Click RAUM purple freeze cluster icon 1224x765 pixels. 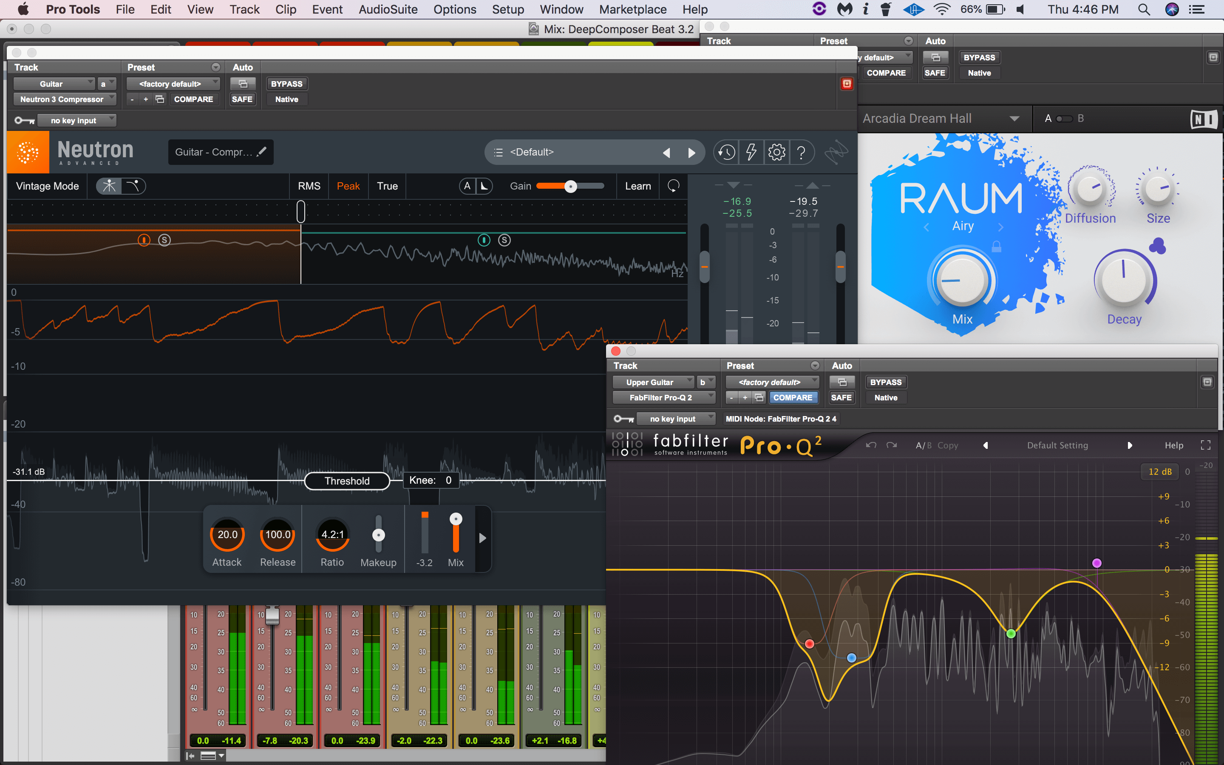(1157, 246)
